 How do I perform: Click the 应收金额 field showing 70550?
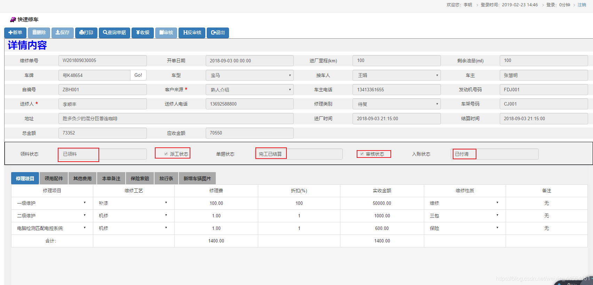pos(250,133)
